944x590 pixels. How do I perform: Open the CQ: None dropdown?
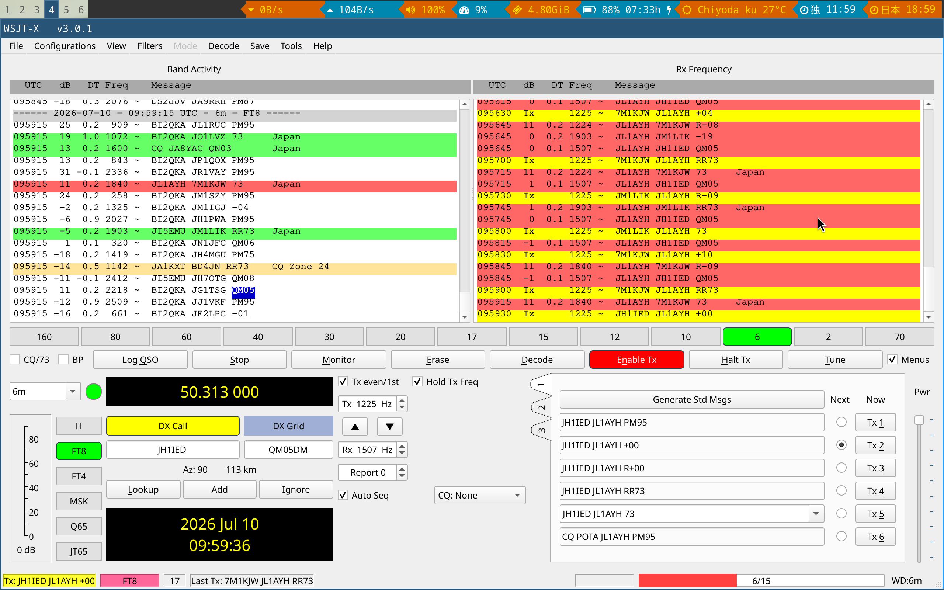(x=480, y=495)
